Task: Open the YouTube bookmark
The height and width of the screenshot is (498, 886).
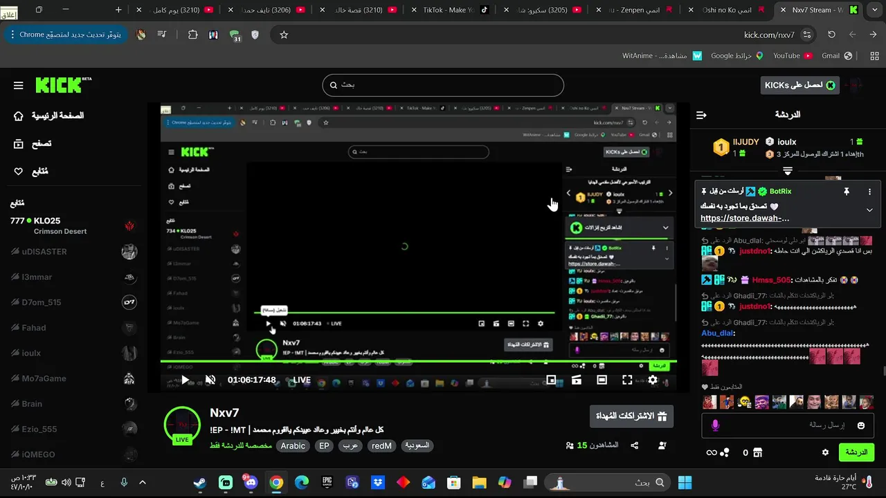Action: (793, 56)
